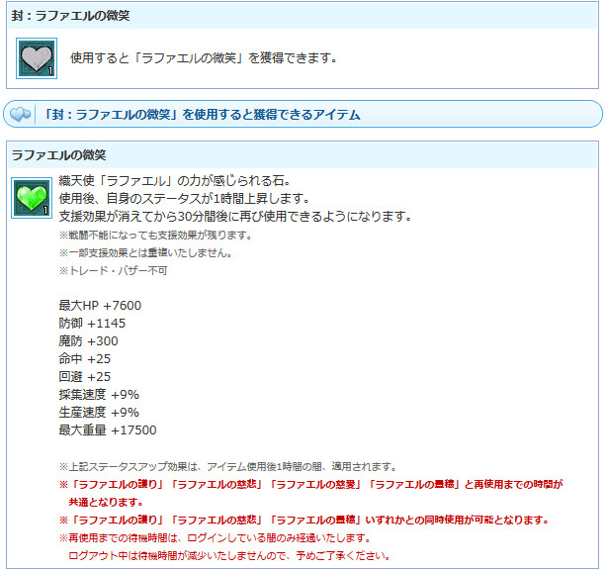Click the stat 防御 +1145
605x571 pixels.
tap(92, 323)
